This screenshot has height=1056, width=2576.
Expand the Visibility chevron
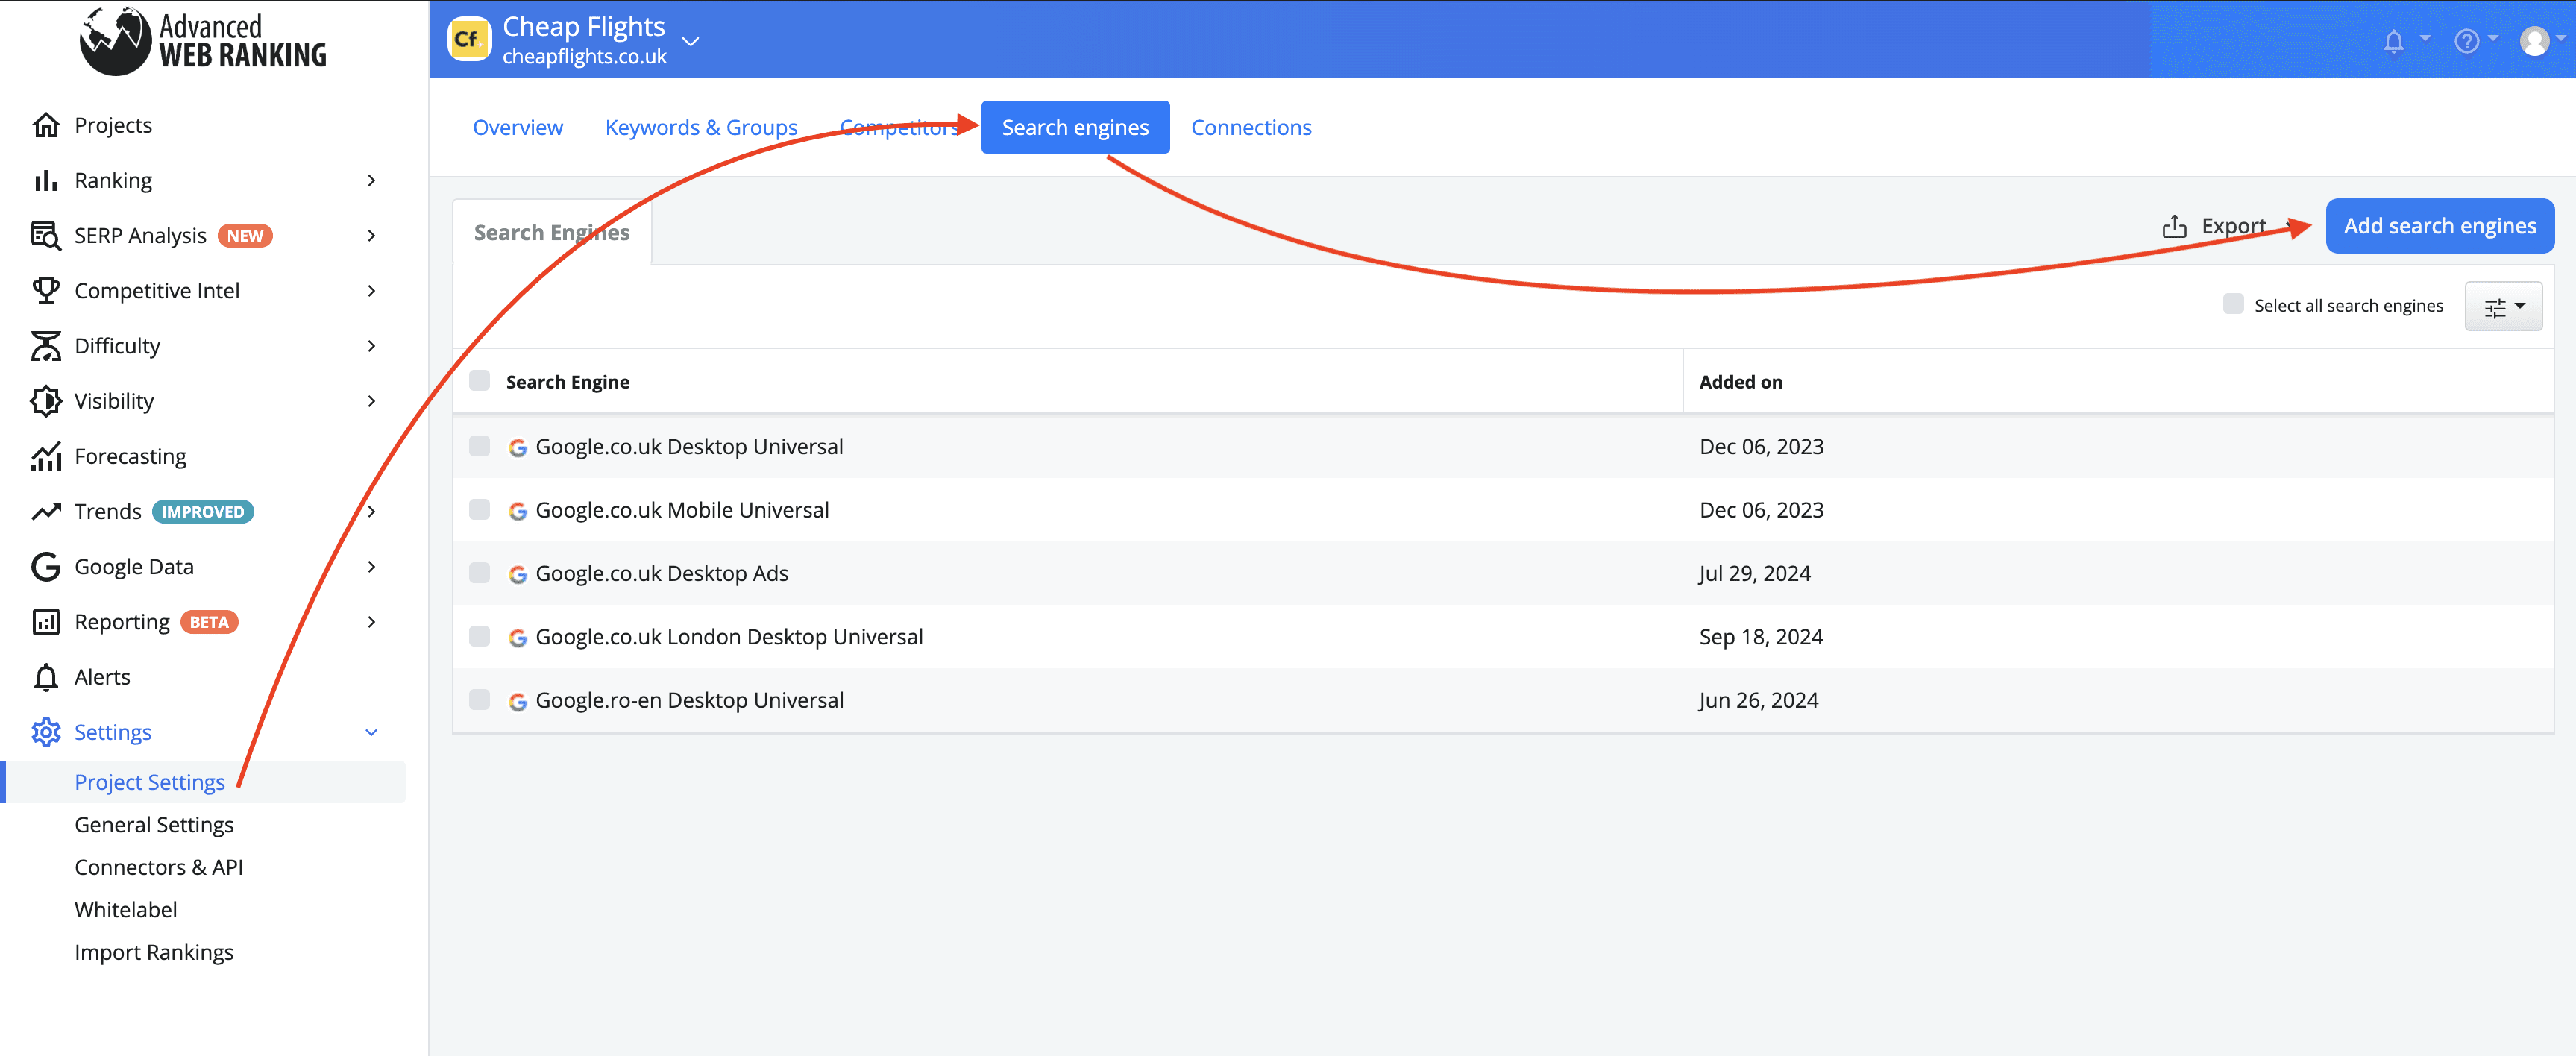pyautogui.click(x=371, y=401)
